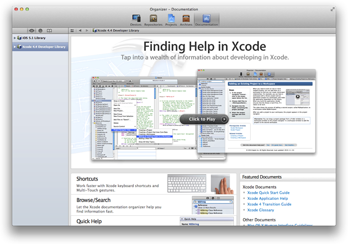
Task: Click the search documentation icon in sidebar
Action: point(40,30)
